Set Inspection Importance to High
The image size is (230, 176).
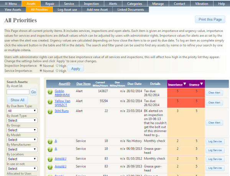tap(57, 66)
